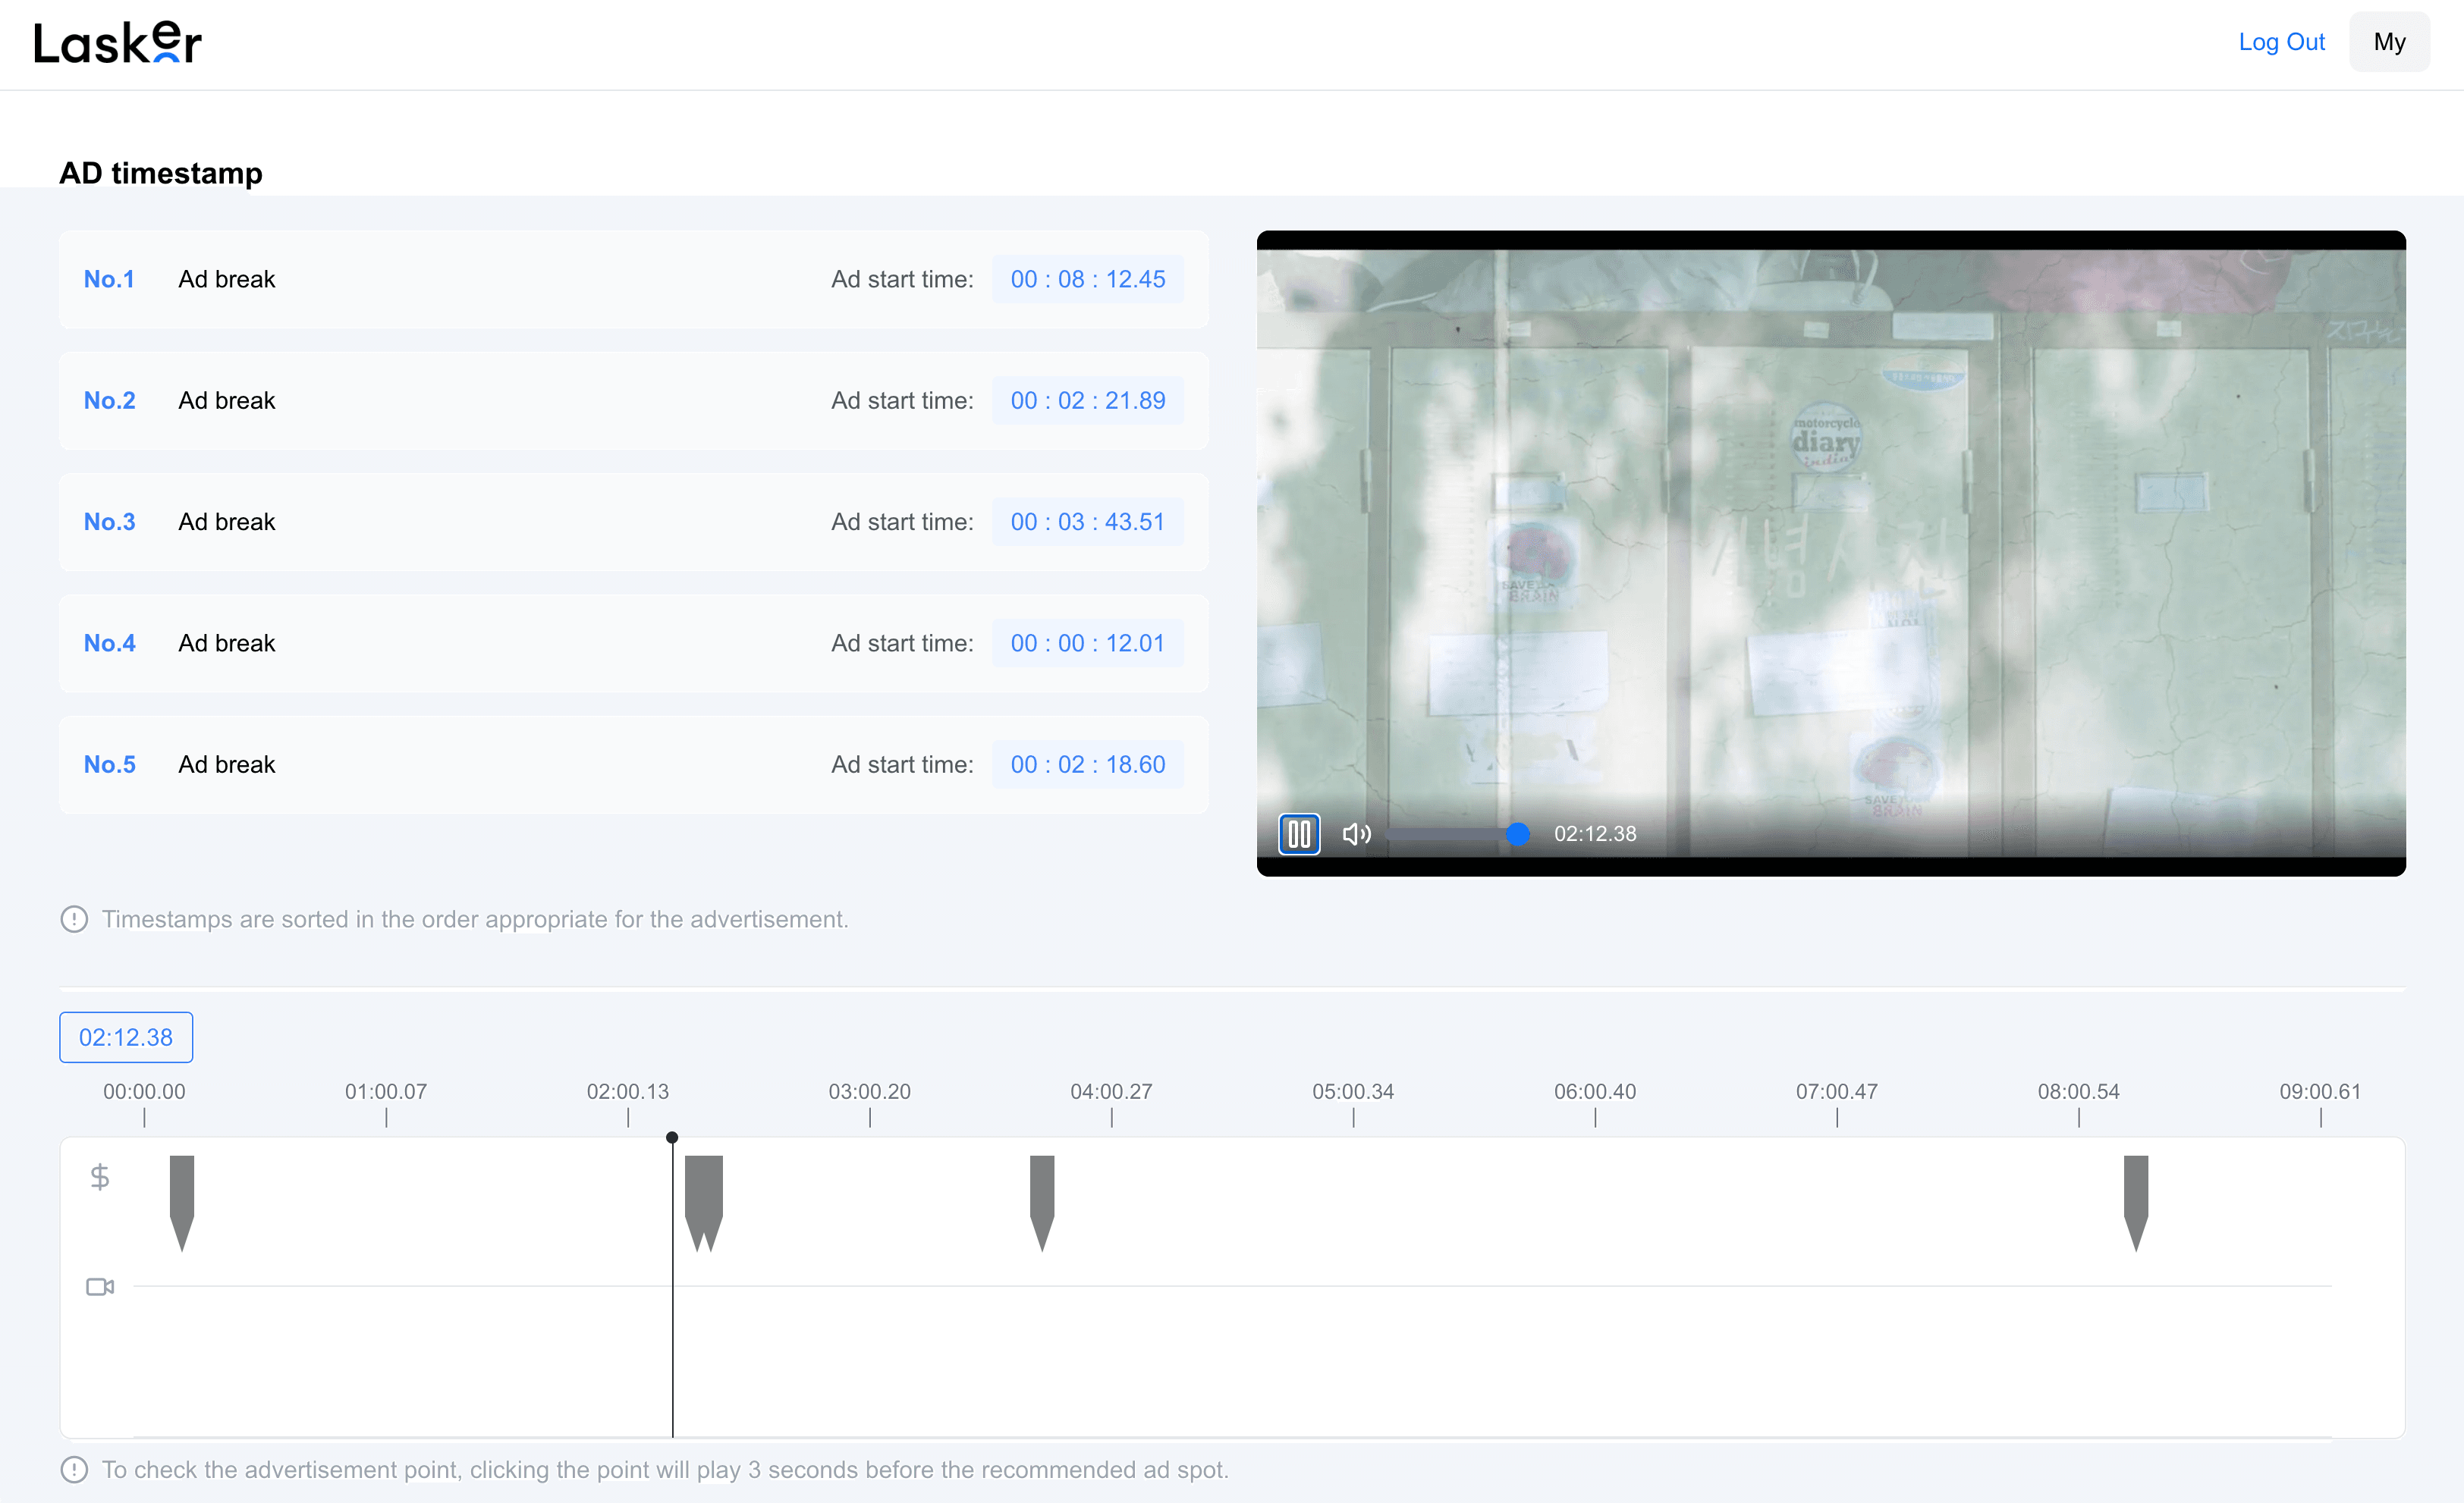Pause the video playback
Viewport: 2464px width, 1503px height.
pos(1299,833)
